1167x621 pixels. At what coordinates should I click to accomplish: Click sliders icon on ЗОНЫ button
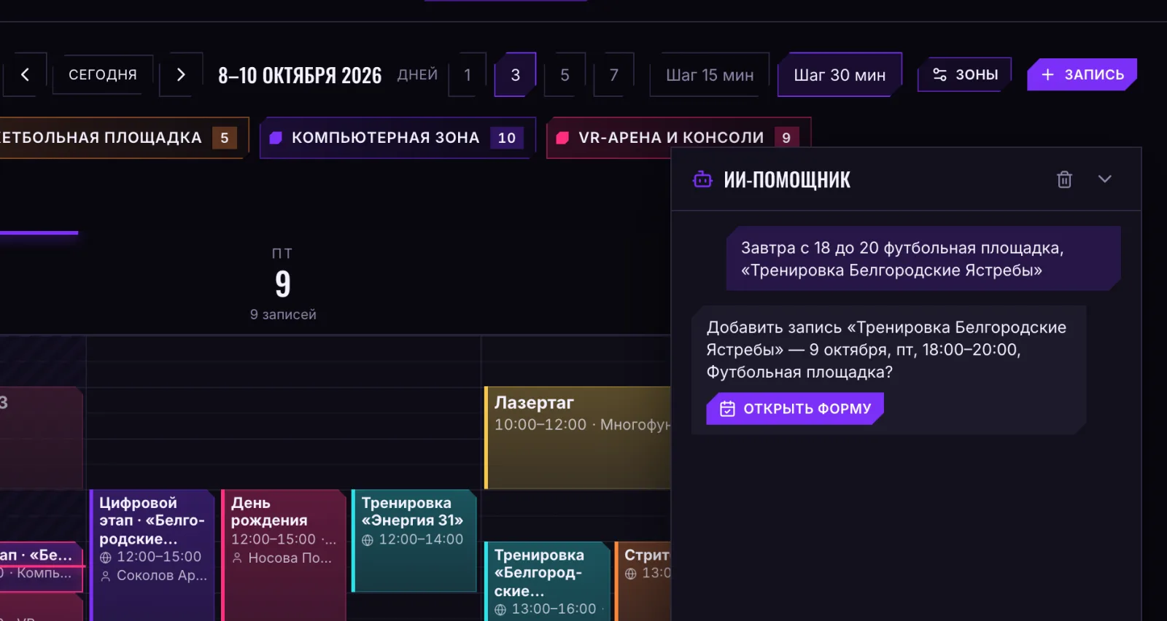(x=940, y=74)
